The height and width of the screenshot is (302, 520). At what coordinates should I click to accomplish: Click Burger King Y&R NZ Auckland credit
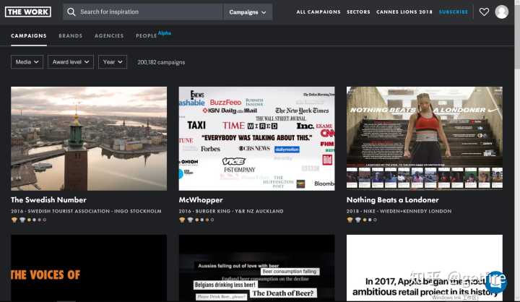(231, 211)
